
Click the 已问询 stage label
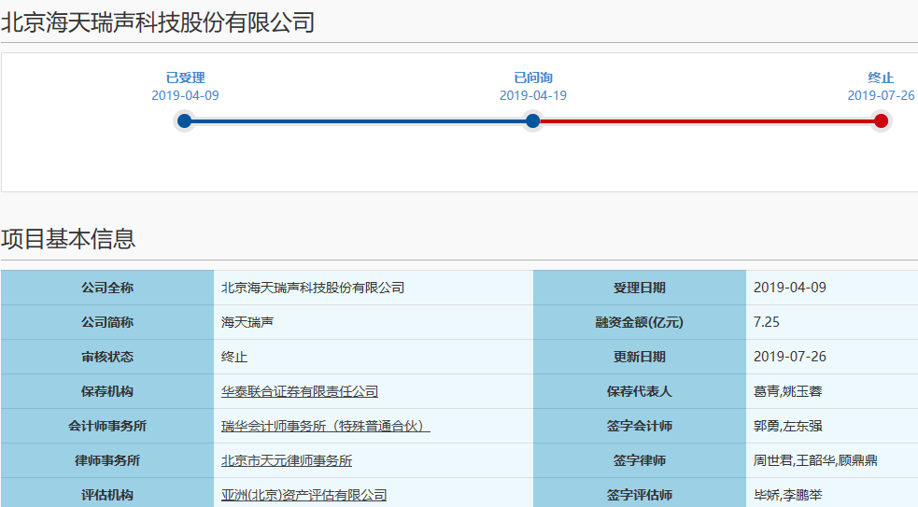pyautogui.click(x=532, y=77)
